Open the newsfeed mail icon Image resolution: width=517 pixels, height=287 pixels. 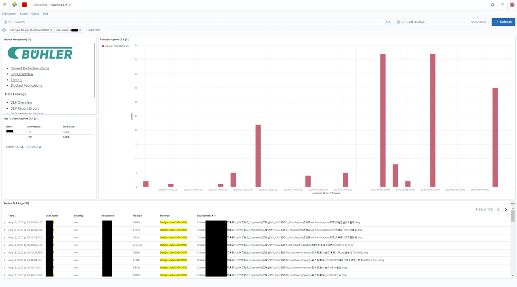click(x=502, y=5)
